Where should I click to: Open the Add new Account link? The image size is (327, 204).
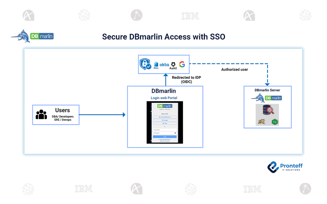click(165, 141)
